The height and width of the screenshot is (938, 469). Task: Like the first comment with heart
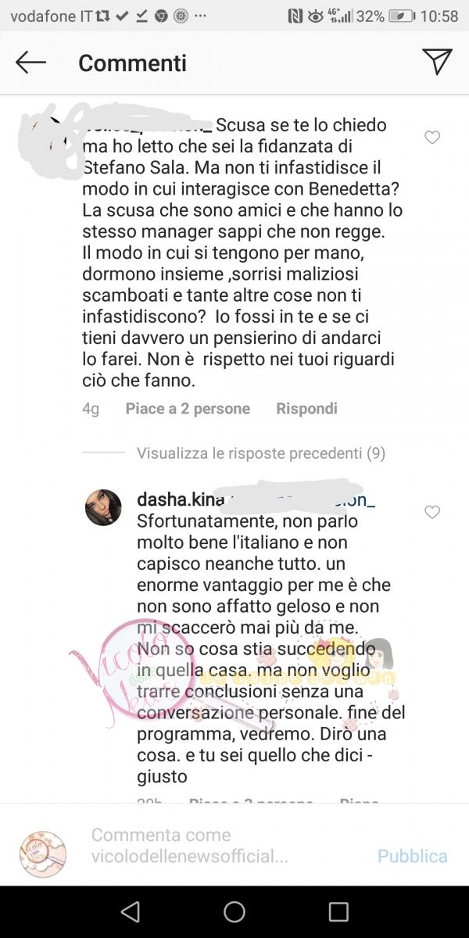(x=431, y=138)
